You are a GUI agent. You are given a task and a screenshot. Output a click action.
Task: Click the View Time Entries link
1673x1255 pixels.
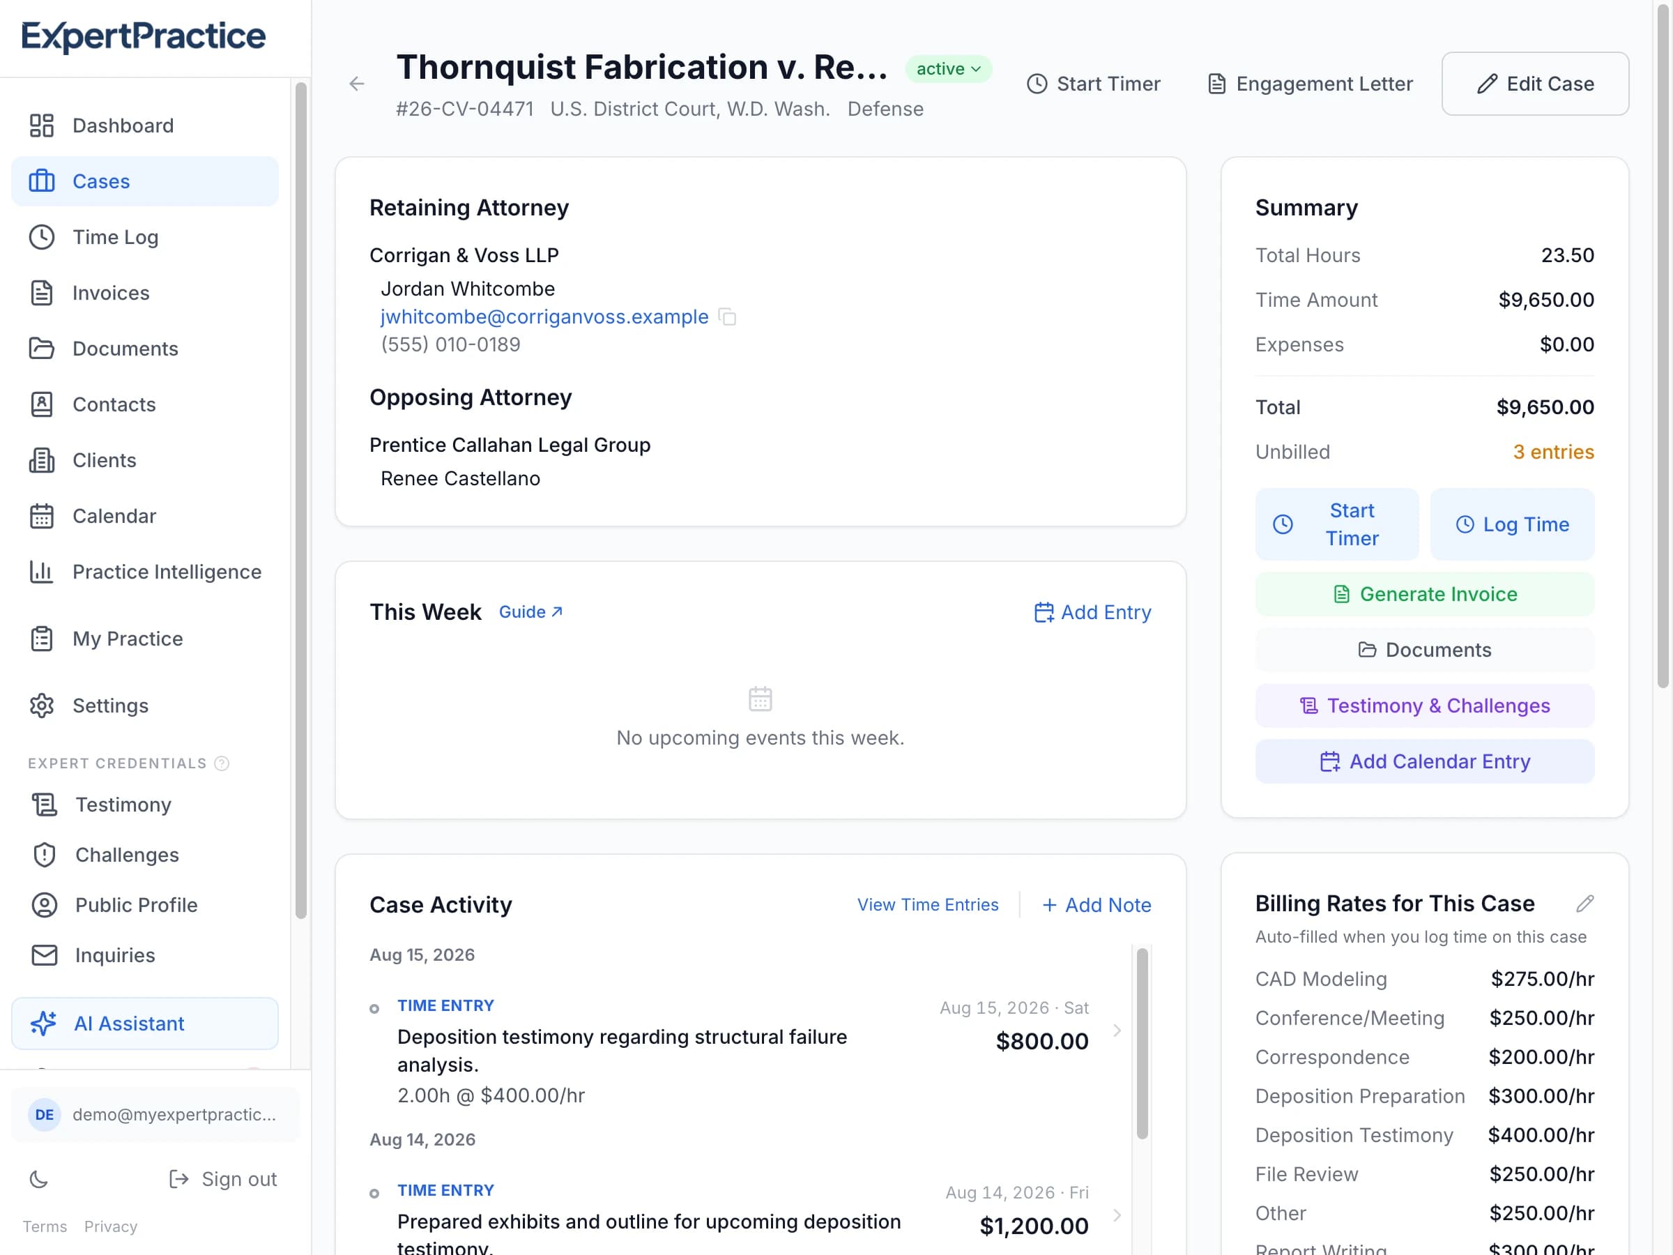tap(928, 905)
